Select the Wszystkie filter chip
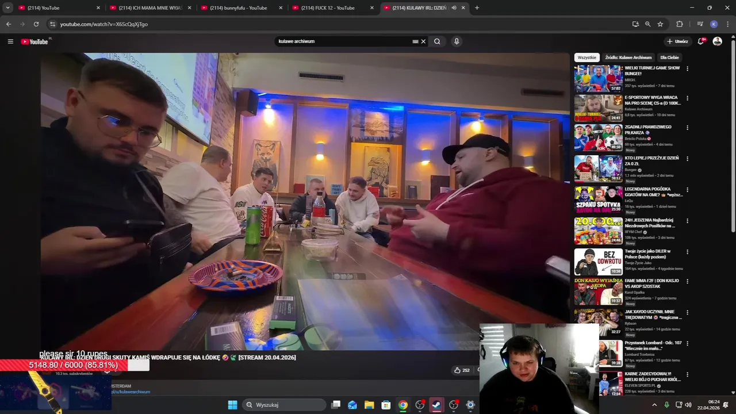 pos(587,57)
